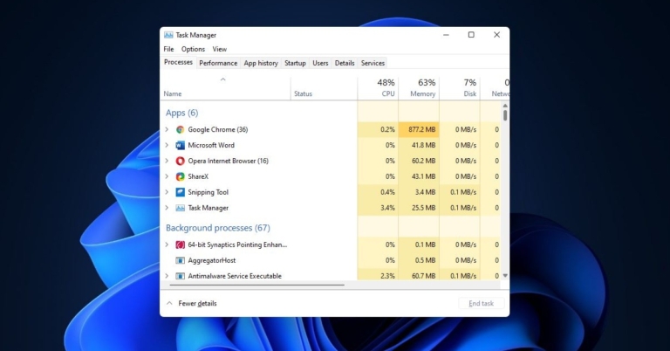Screen dimensions: 670x351
Task: Click the End task button
Action: pyautogui.click(x=482, y=303)
